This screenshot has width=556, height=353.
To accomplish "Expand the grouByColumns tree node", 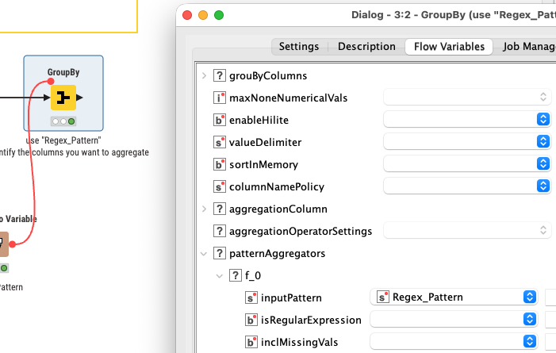I will pos(205,75).
